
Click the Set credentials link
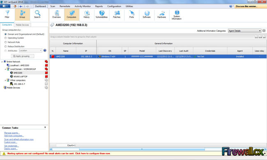coord(12,146)
